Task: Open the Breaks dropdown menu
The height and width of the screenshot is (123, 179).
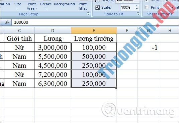Action: 46,6
